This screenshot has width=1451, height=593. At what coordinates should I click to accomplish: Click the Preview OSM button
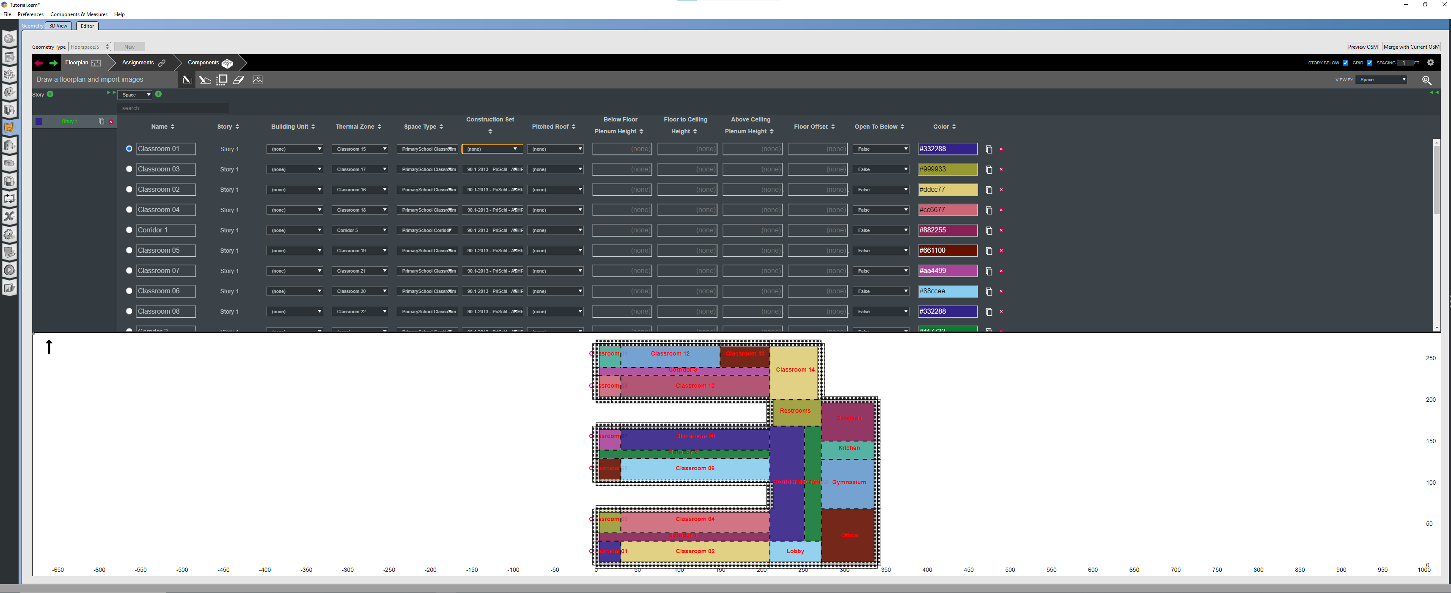[x=1362, y=47]
